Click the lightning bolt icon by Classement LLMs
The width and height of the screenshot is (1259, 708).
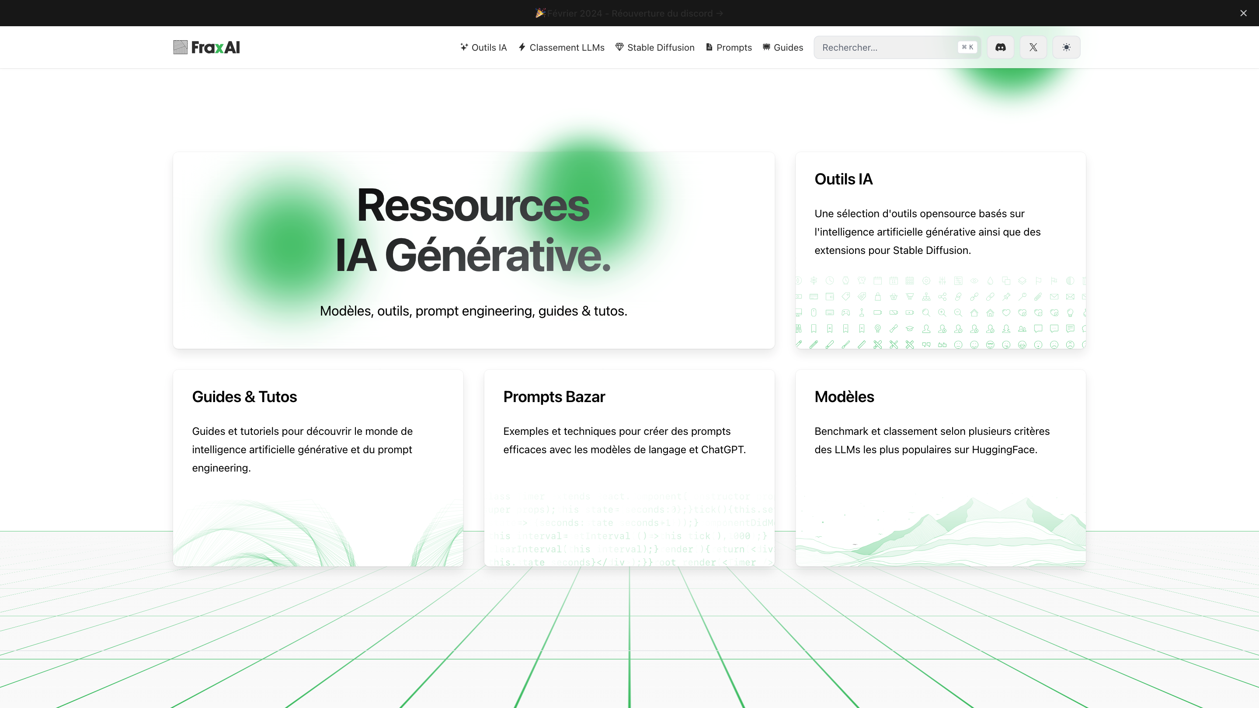point(522,47)
